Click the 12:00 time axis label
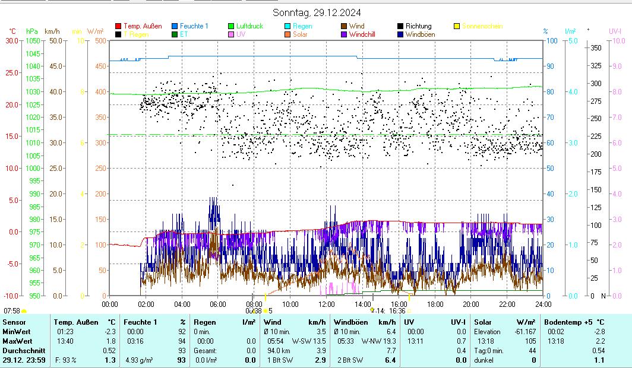The height and width of the screenshot is (368, 632). point(327,304)
